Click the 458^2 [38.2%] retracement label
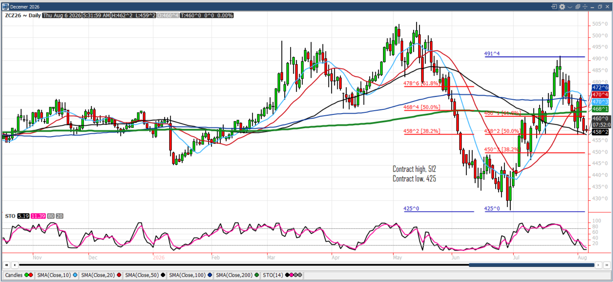The width and height of the screenshot is (613, 282). (x=422, y=131)
